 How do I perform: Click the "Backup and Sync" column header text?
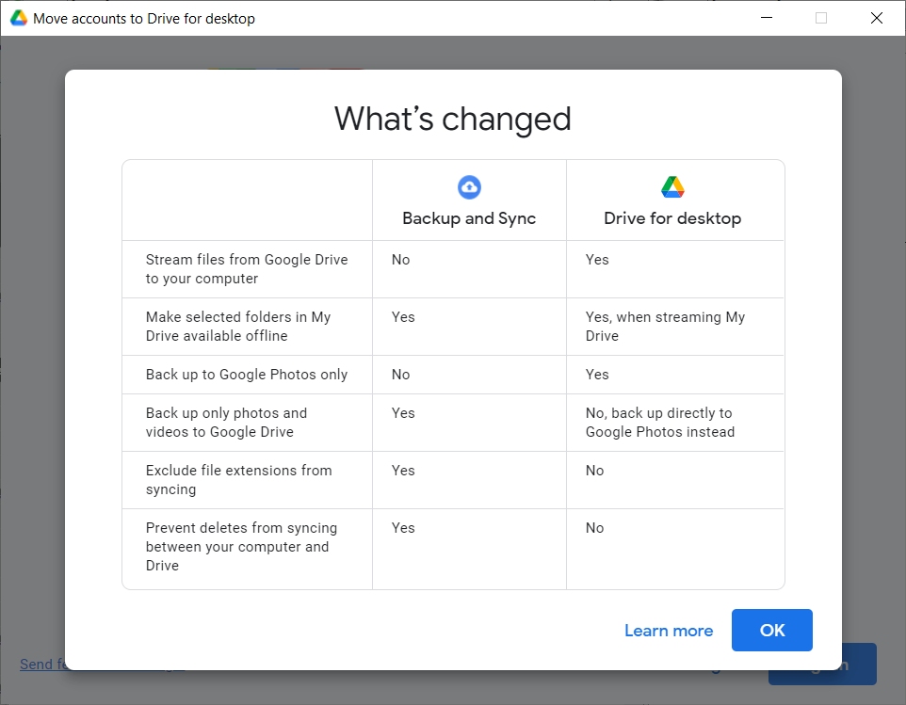point(469,218)
